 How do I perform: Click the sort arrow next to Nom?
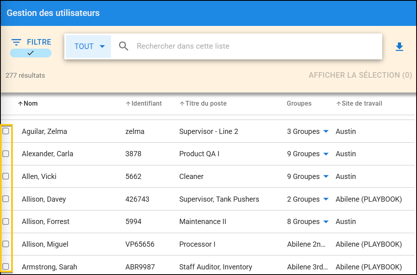(21, 103)
